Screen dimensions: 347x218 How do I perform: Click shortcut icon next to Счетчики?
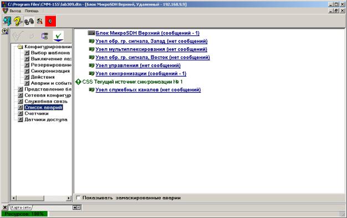pyautogui.click(x=21, y=113)
